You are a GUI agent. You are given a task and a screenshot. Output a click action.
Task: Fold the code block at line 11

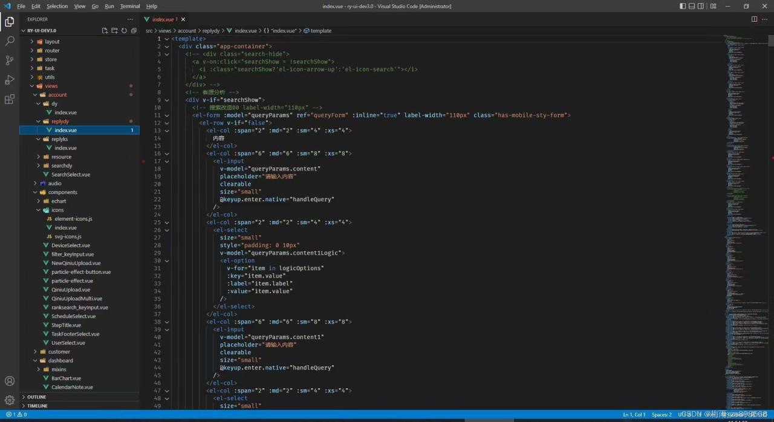pos(167,115)
